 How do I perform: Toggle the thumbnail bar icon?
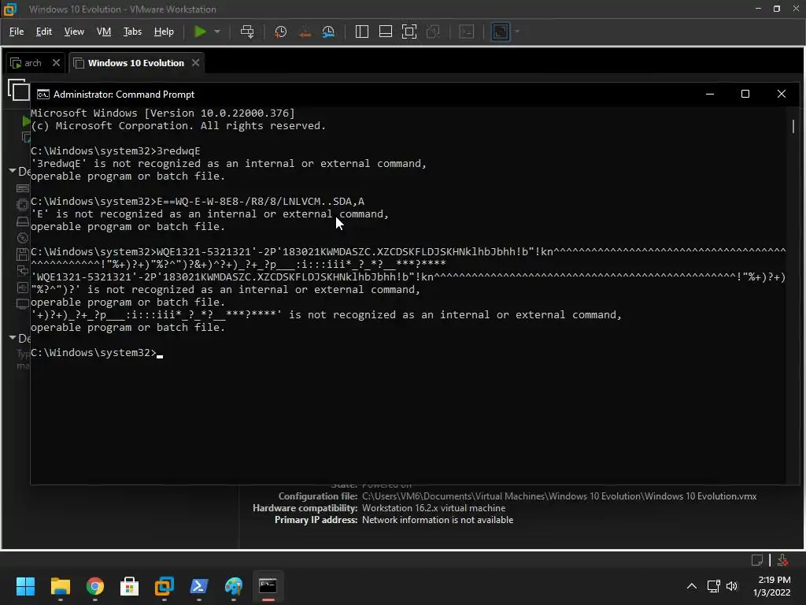[386, 32]
